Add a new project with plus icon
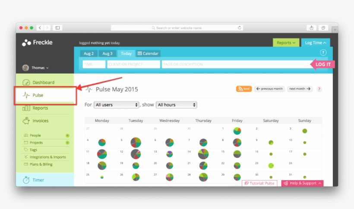 (67, 143)
